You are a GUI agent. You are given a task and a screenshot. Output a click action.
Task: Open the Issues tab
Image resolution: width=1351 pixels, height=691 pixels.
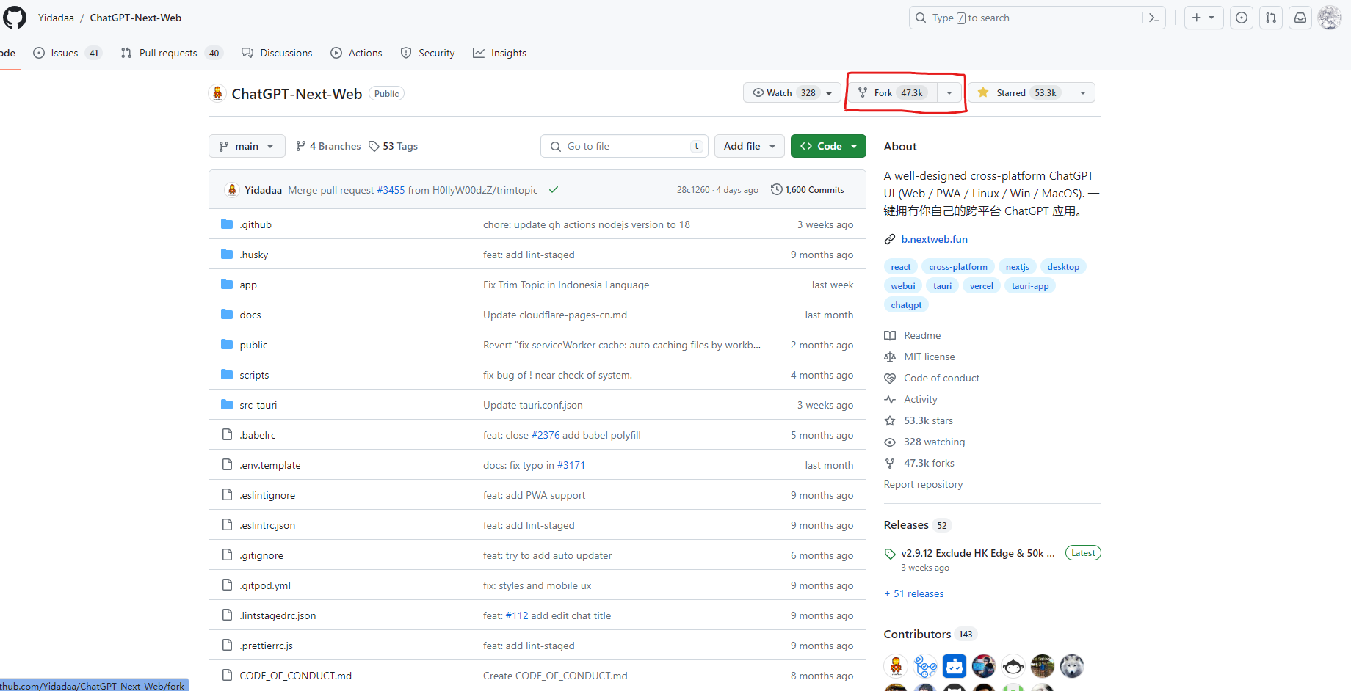pyautogui.click(x=67, y=53)
